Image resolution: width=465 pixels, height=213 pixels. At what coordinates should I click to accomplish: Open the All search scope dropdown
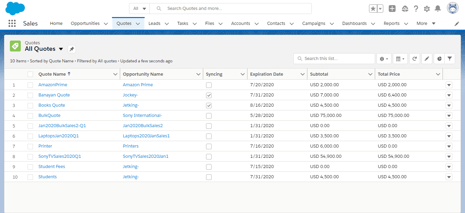tap(140, 9)
